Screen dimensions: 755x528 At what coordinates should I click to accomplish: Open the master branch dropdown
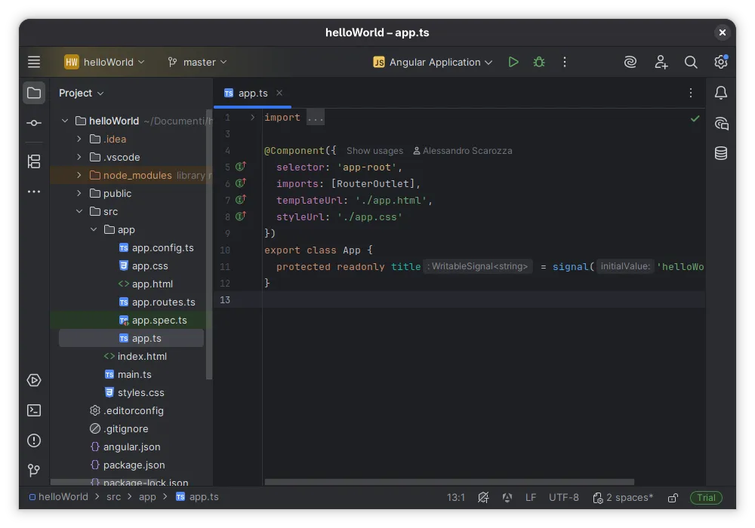196,62
